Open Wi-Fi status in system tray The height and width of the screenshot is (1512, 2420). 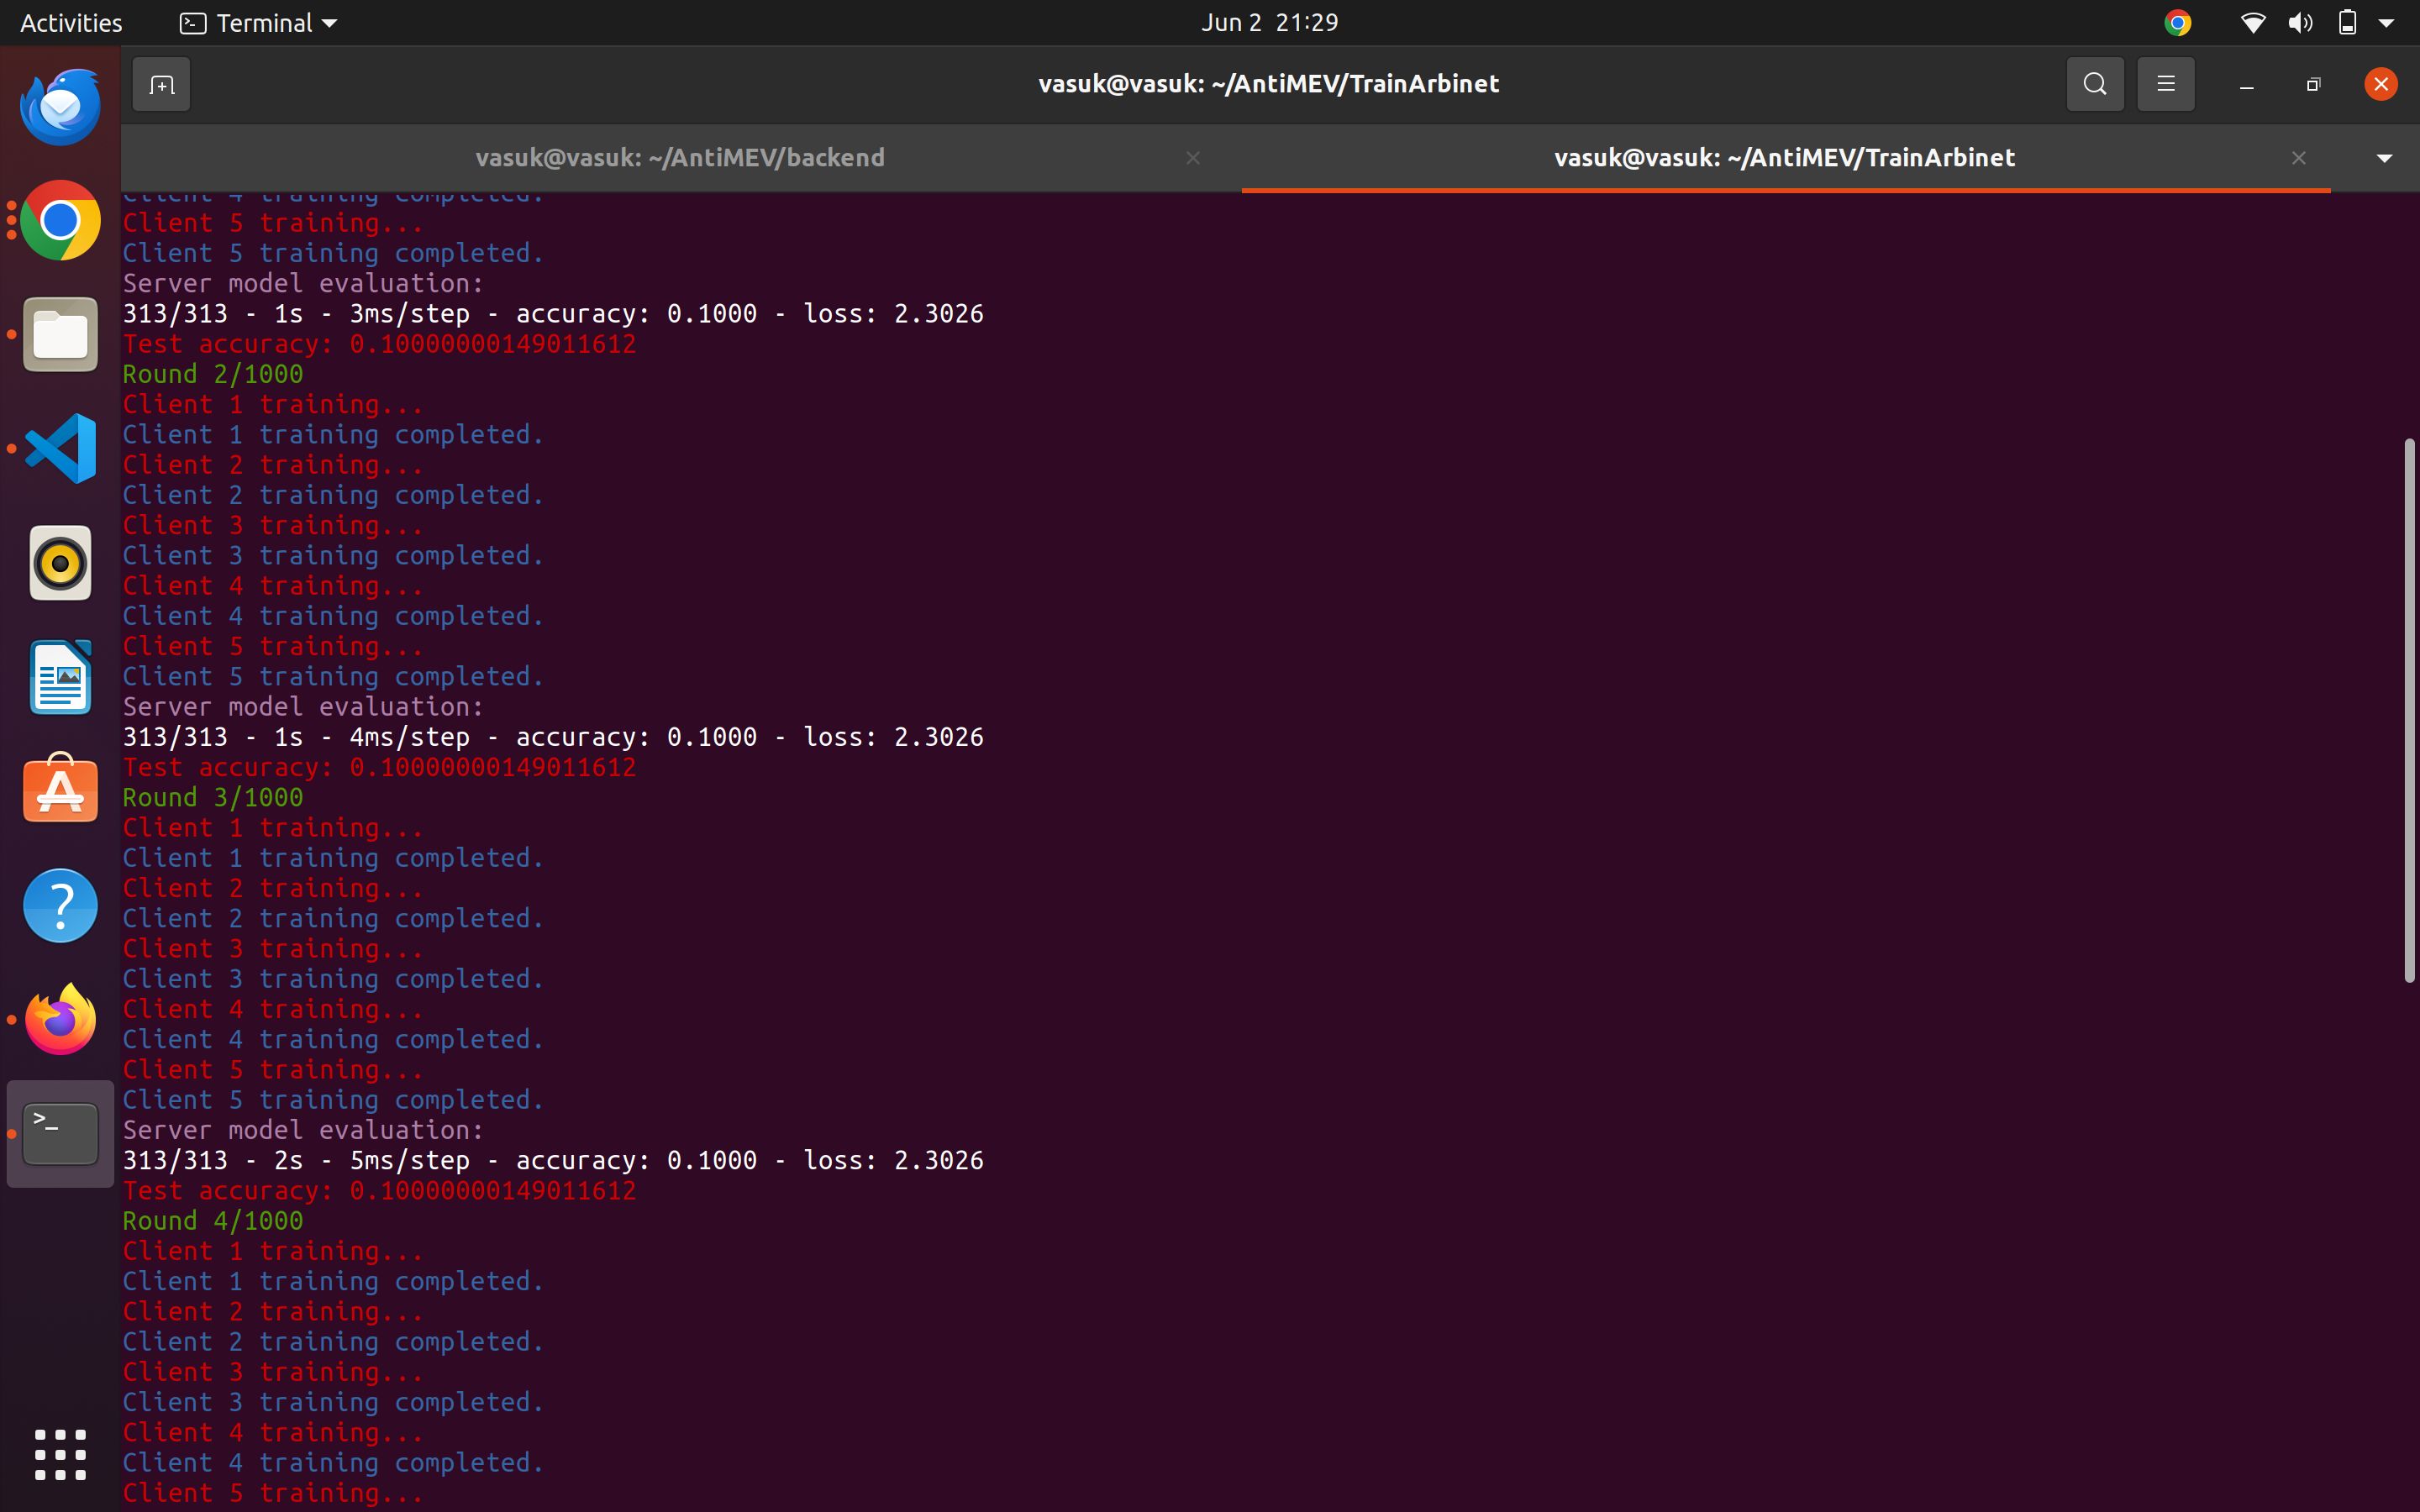(x=2252, y=22)
